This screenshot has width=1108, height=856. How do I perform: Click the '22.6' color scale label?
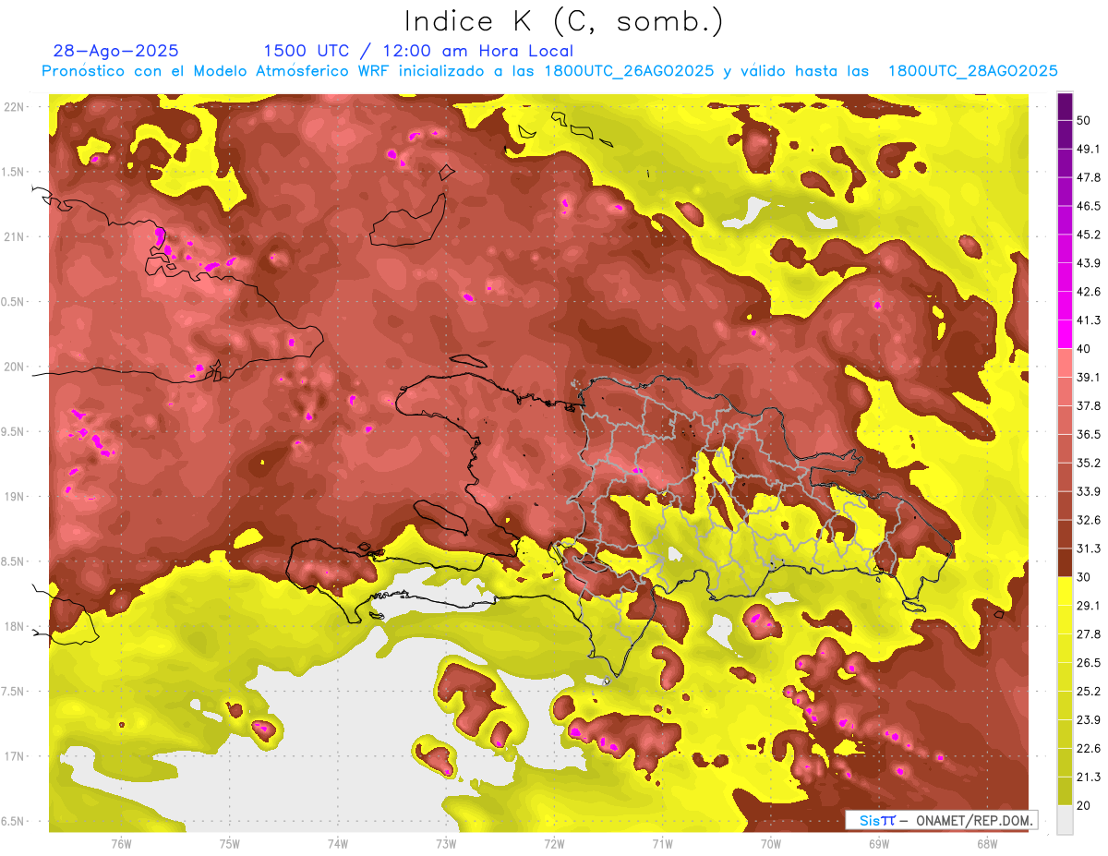[x=1090, y=749]
